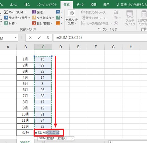Click the cell with value 29

(43, 65)
